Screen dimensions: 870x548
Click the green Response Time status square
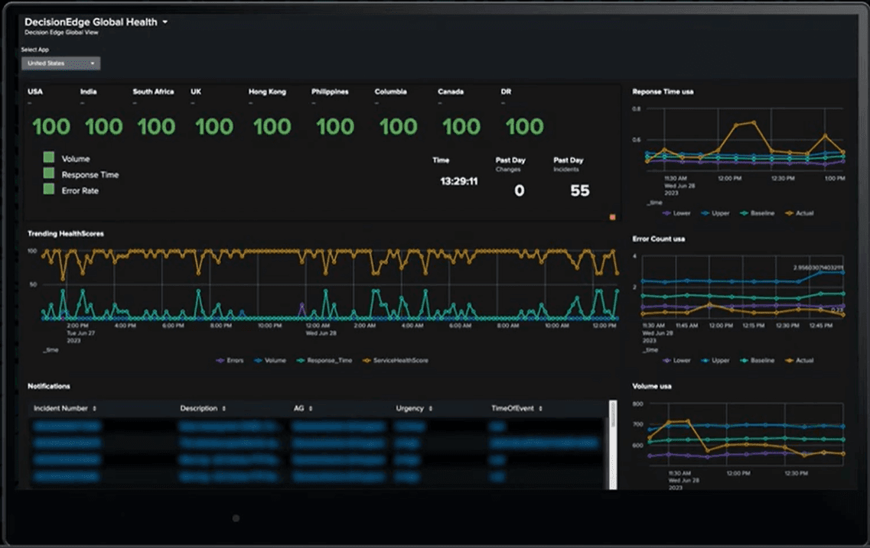[x=49, y=173]
